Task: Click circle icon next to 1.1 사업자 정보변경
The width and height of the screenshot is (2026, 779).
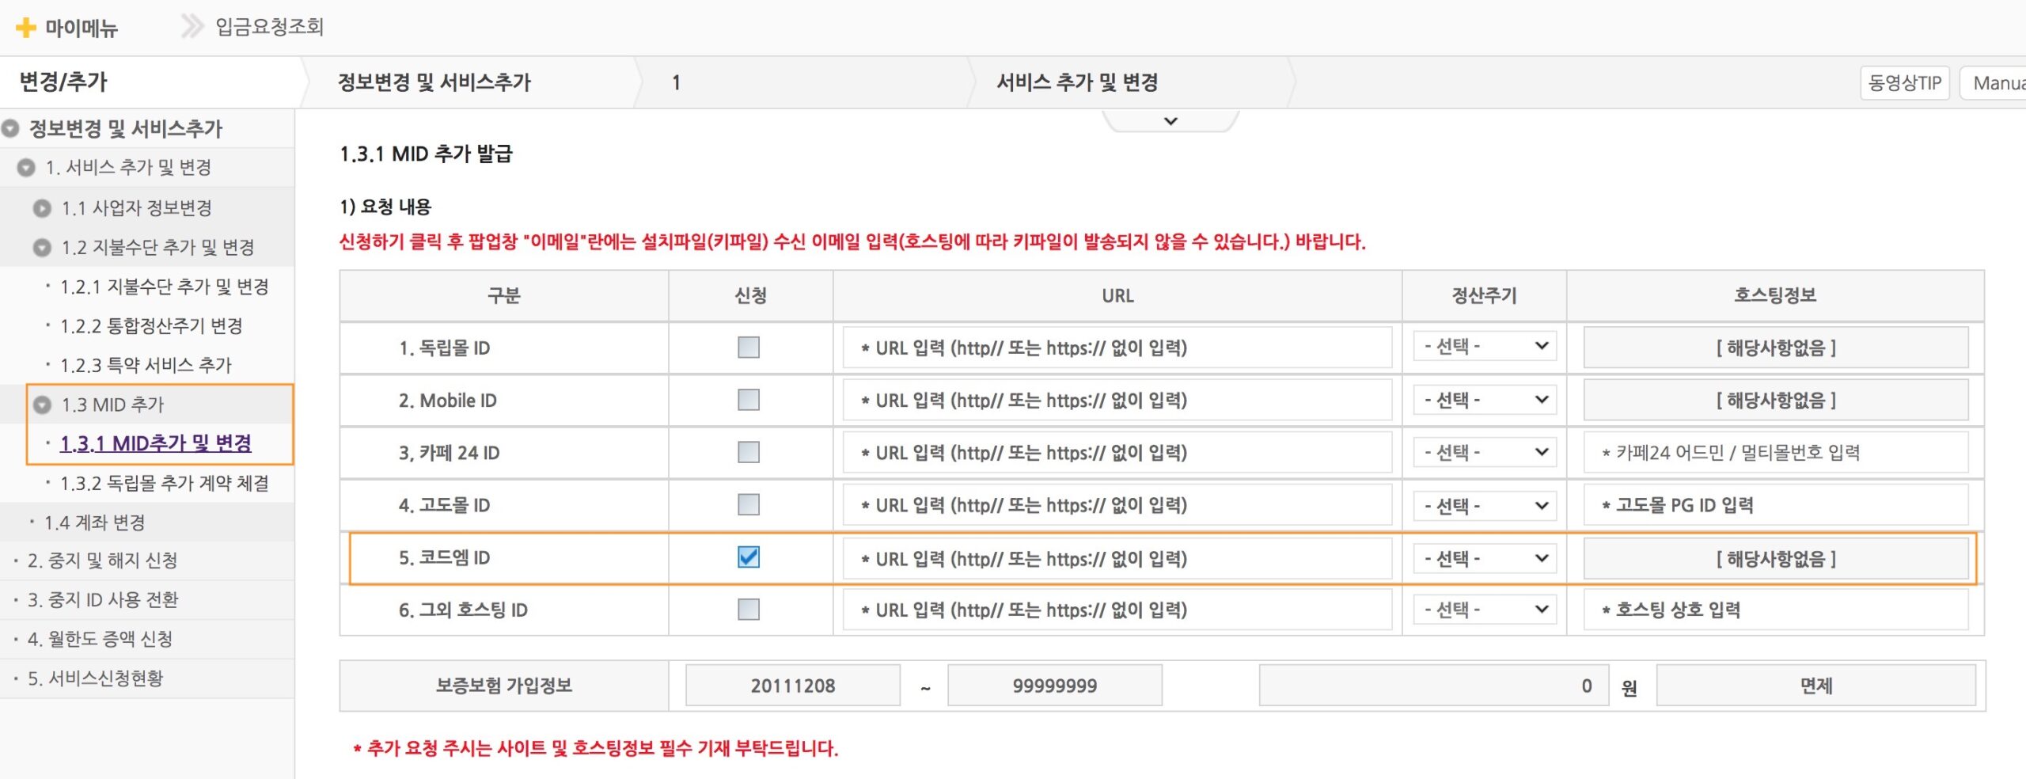Action: [x=42, y=208]
